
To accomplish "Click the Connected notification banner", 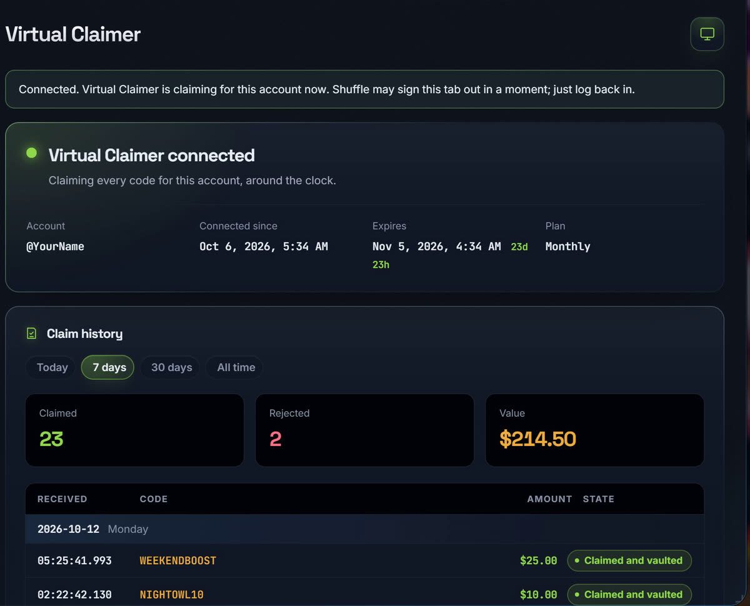I will tap(364, 89).
